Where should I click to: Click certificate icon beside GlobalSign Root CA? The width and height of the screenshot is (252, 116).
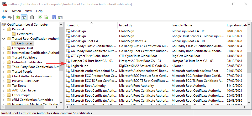click(68, 41)
